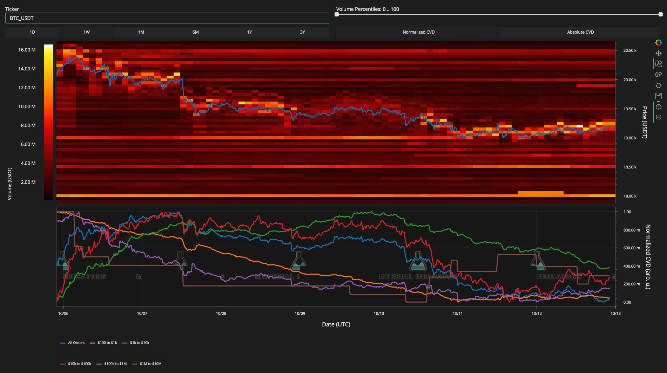Click the Bokeh logo icon

658,43
